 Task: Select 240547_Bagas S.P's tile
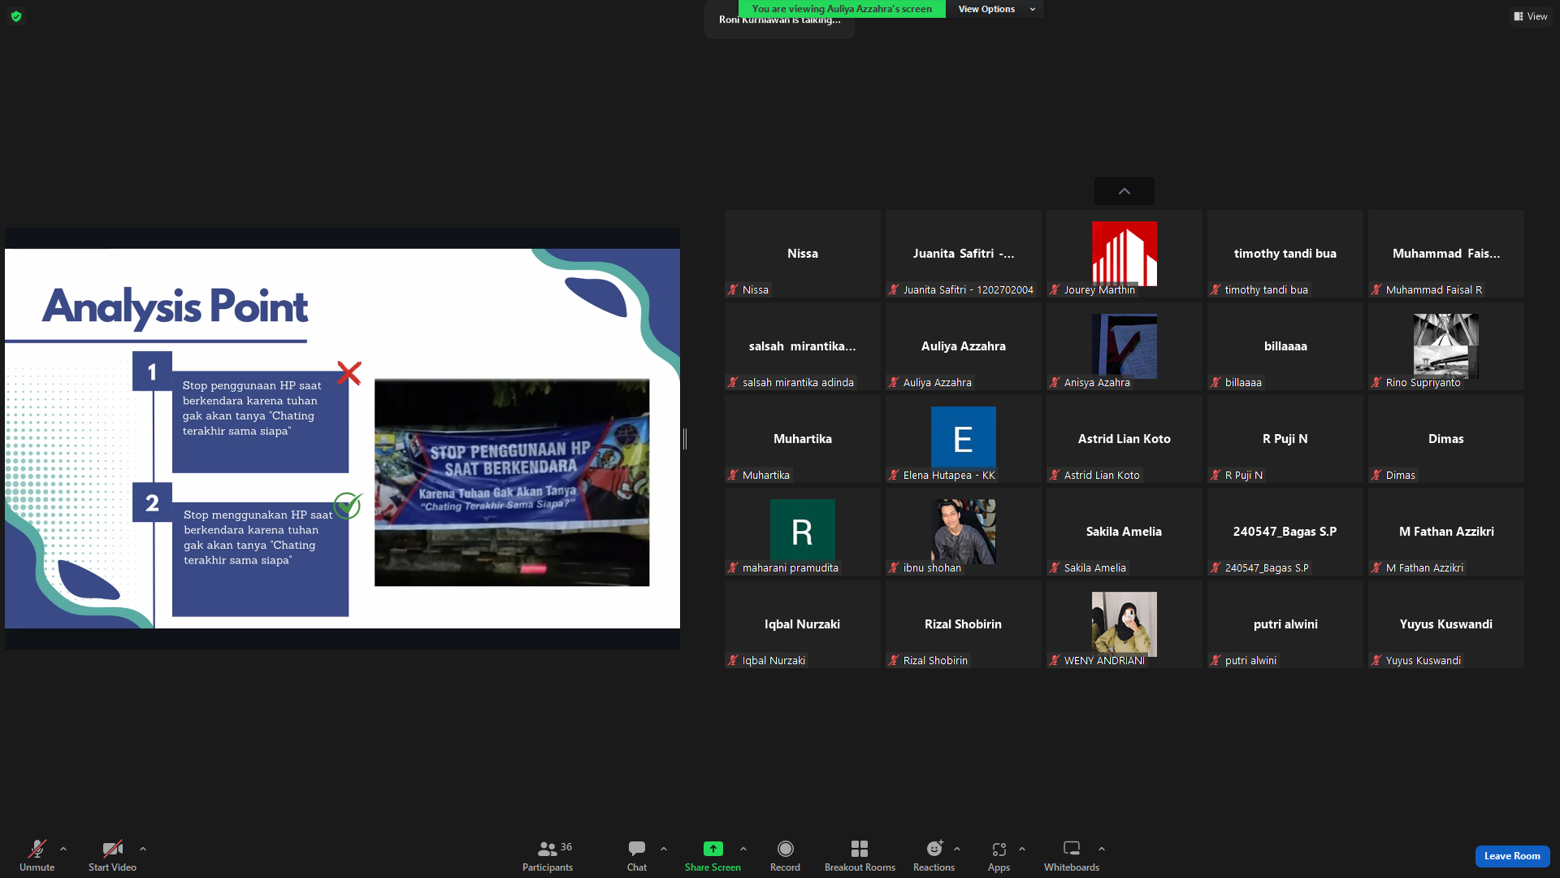click(1285, 532)
